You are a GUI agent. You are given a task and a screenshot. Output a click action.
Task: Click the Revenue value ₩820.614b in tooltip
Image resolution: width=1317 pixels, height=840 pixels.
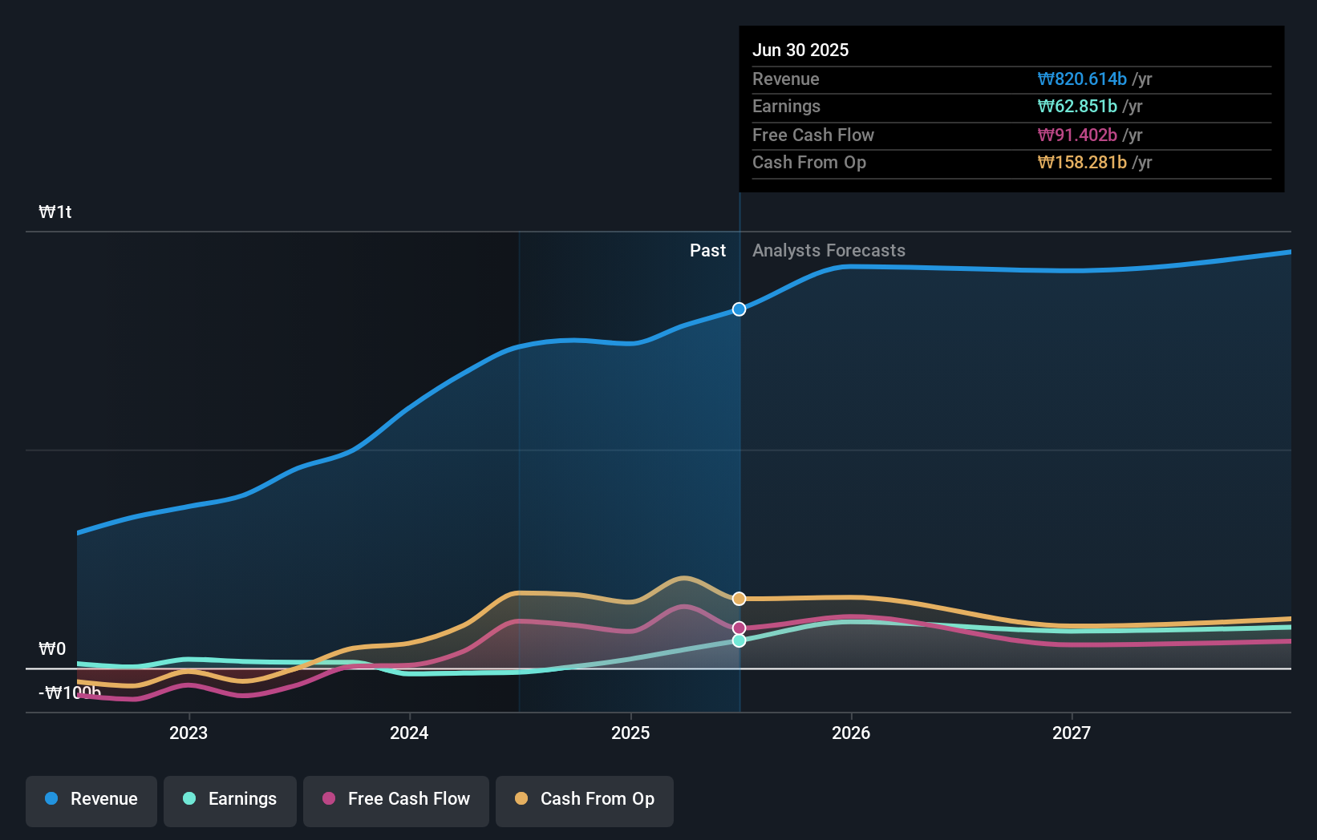point(1081,79)
